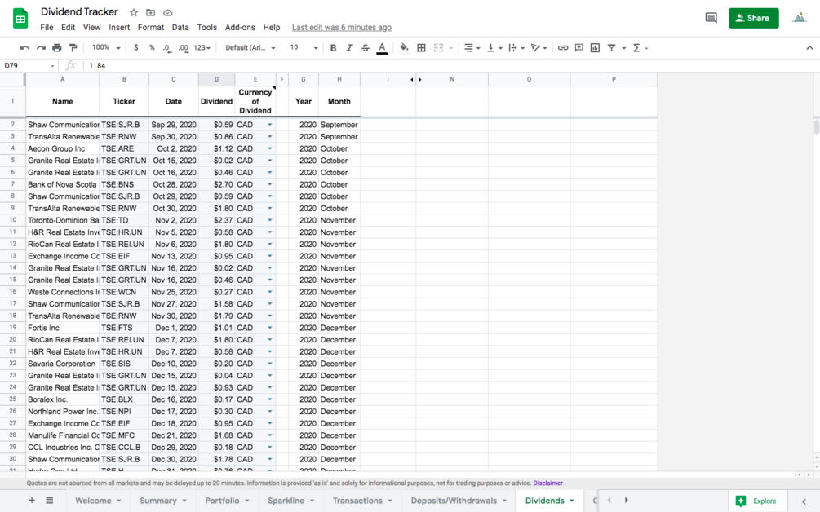Check the cloud document status icon
Screen dimensions: 820x512
click(x=168, y=12)
